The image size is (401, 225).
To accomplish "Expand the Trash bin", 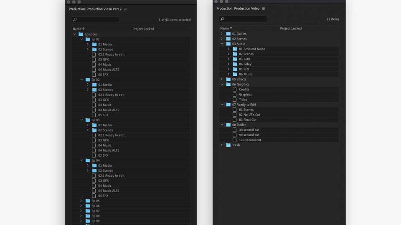I will coord(222,145).
